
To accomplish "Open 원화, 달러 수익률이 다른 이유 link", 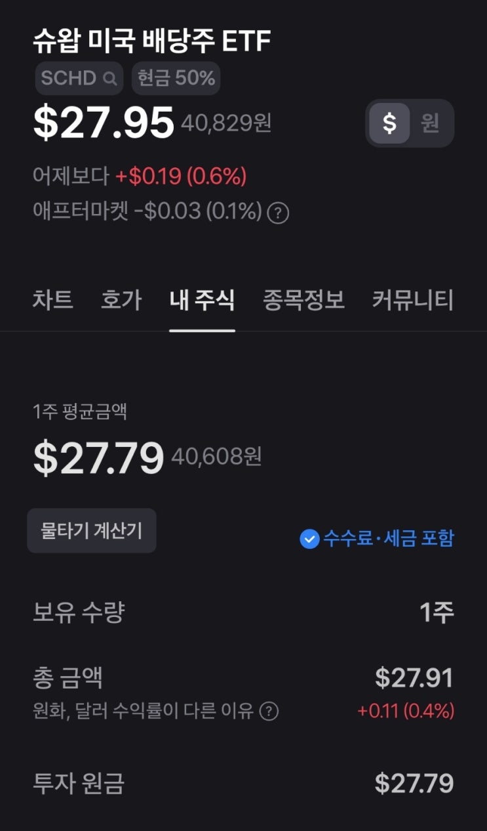I will [143, 711].
